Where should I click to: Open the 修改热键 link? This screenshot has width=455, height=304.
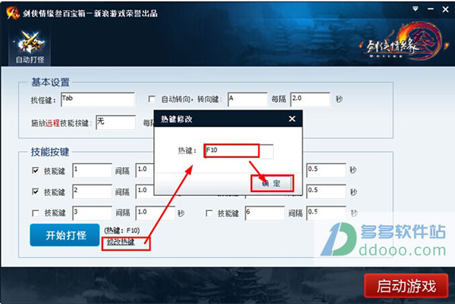point(121,242)
